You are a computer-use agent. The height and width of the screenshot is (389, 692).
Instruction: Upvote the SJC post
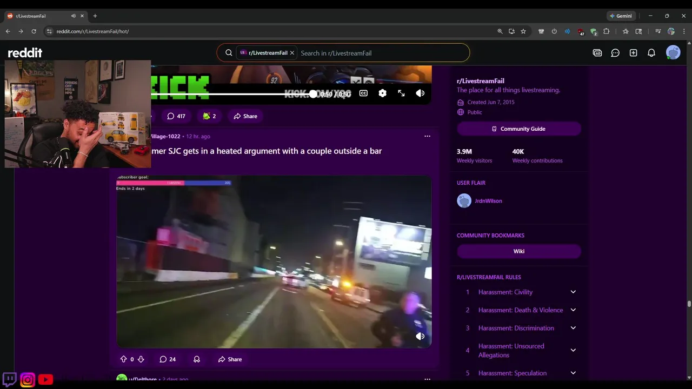(x=123, y=359)
